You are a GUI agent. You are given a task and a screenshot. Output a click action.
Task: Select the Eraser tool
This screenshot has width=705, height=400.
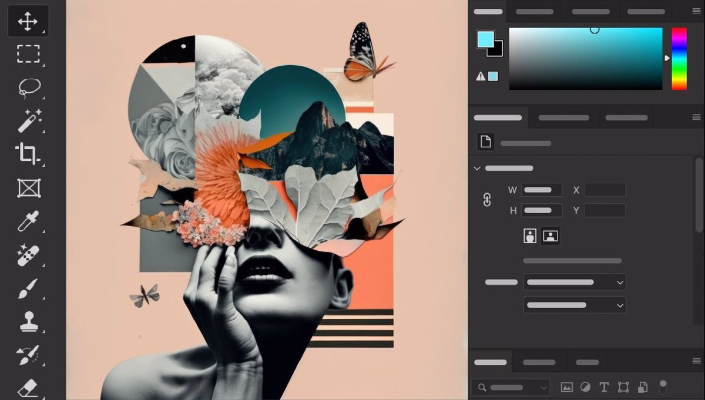28,388
